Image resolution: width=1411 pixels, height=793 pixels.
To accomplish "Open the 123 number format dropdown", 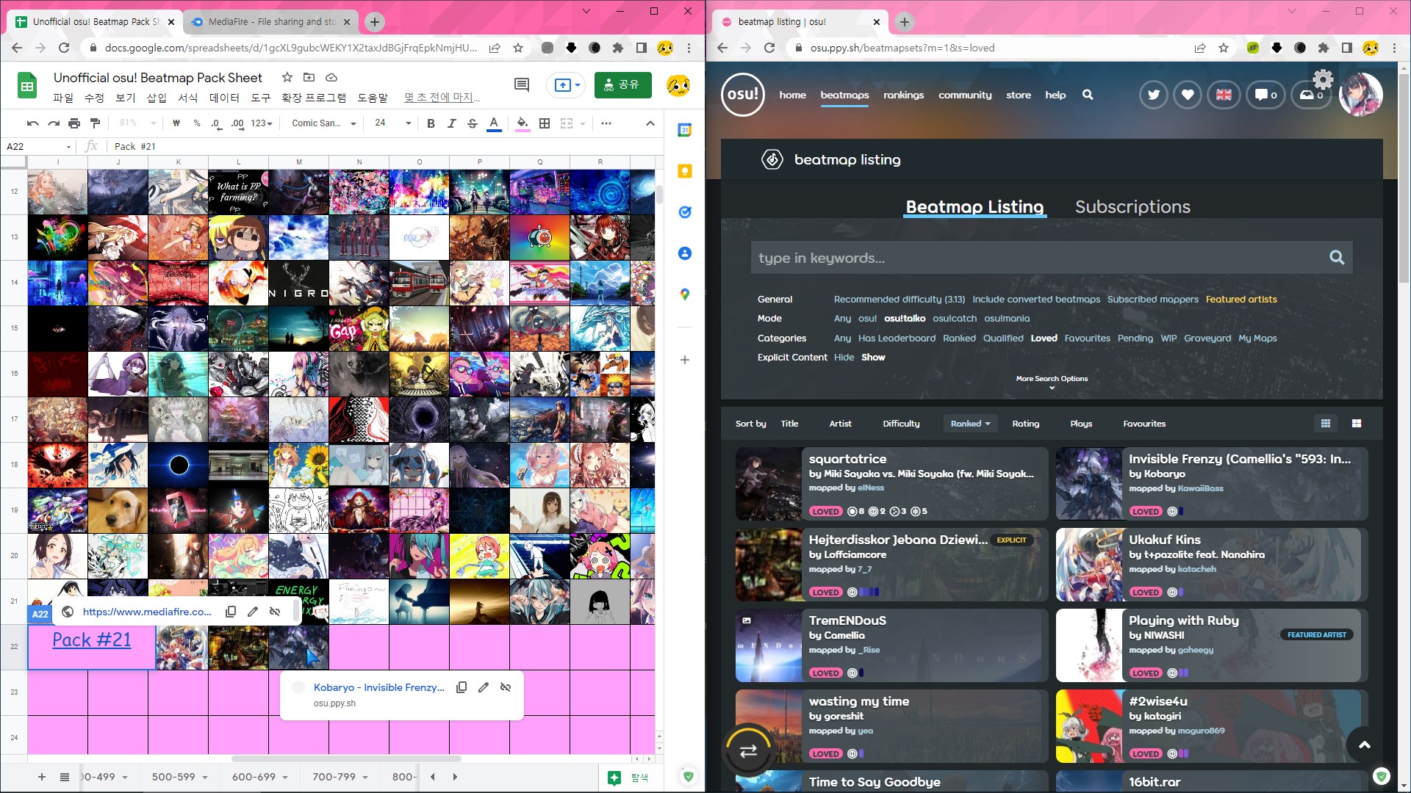I will coord(261,123).
